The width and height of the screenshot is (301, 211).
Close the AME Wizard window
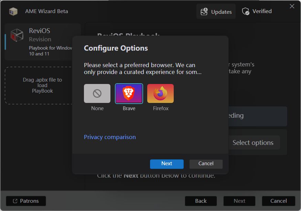coord(292,6)
